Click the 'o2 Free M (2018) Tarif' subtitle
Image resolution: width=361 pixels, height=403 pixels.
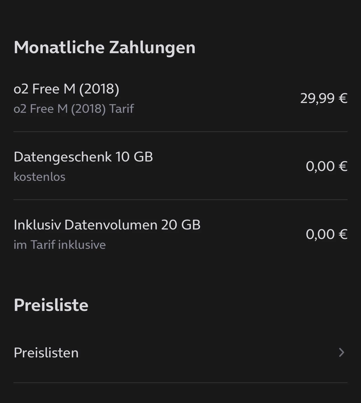(x=74, y=109)
